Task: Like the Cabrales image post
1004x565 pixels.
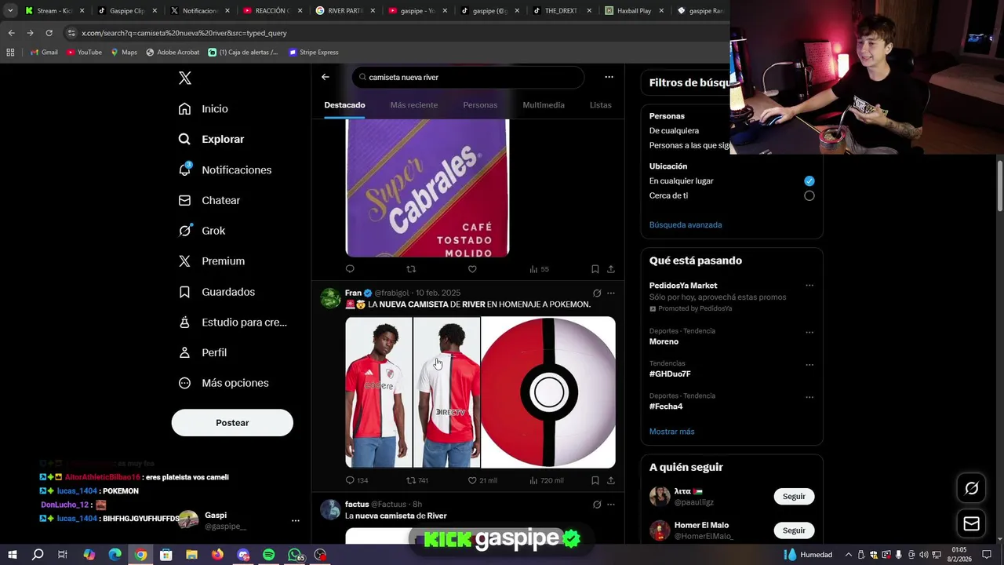Action: 472,269
